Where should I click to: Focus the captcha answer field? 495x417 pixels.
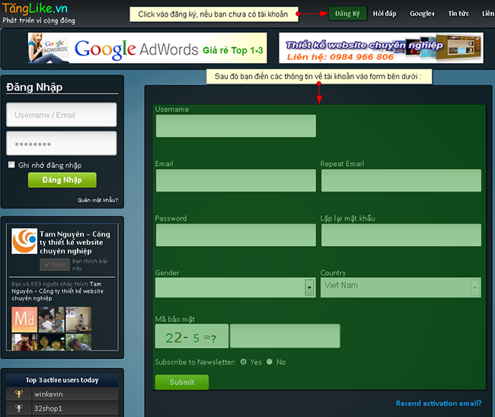pyautogui.click(x=285, y=336)
